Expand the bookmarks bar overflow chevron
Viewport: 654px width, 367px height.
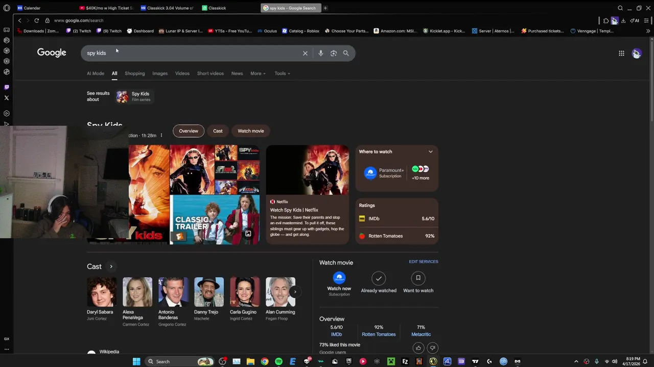pos(648,31)
